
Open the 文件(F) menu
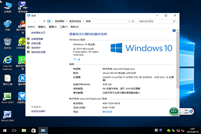[31, 26]
